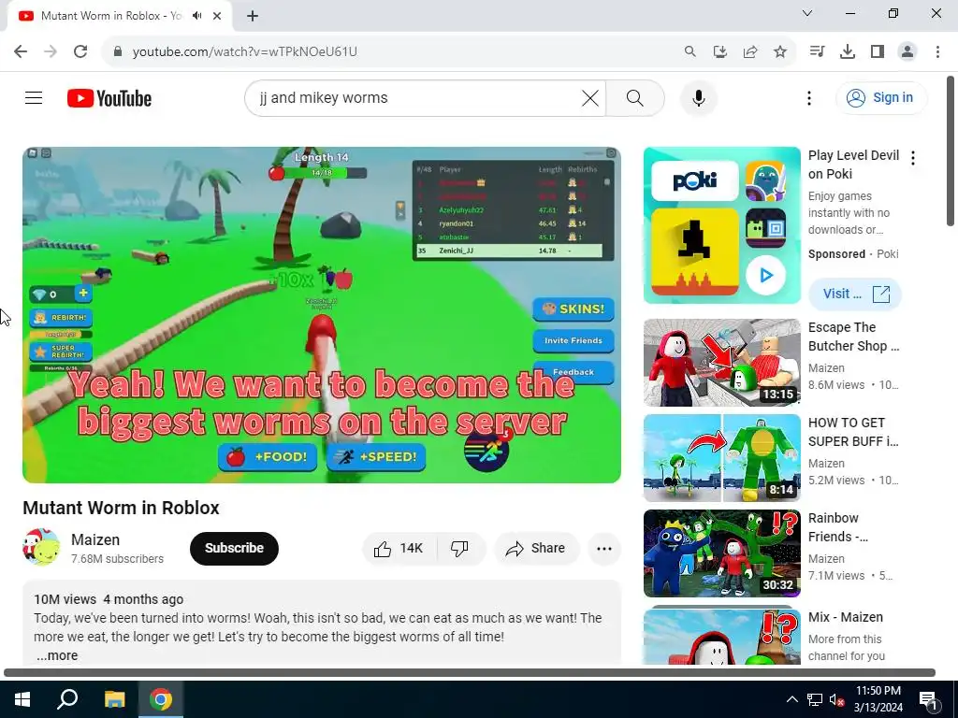Bookmark this page with star
The height and width of the screenshot is (718, 958).
click(780, 51)
